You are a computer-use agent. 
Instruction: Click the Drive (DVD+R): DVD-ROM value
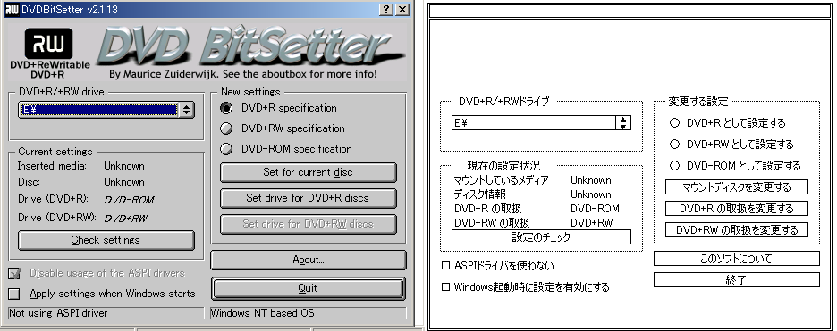129,200
